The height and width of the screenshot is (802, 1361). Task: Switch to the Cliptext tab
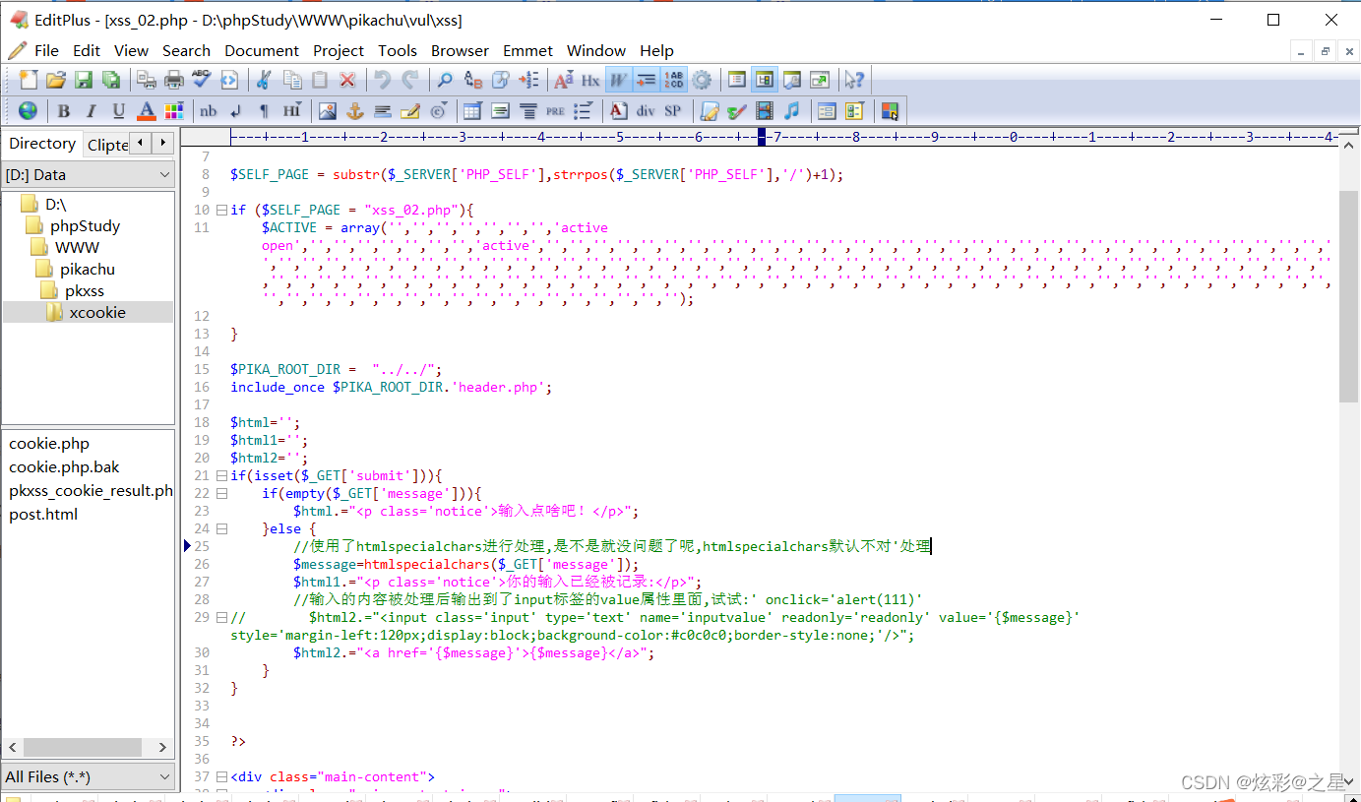(x=106, y=144)
